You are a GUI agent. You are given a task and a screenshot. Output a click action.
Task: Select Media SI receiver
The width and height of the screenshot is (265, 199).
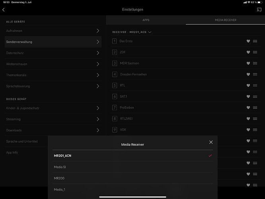132,167
